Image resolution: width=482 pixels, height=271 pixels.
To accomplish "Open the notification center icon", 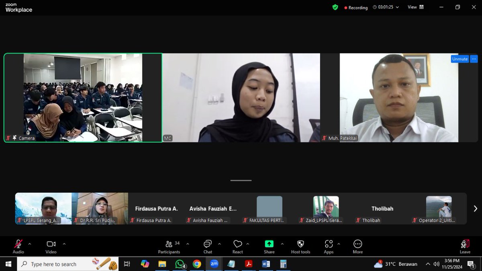I will click(x=471, y=264).
